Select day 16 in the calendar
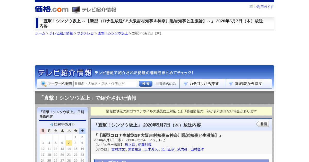Viewport: 309px width, 162px height. point(82,149)
